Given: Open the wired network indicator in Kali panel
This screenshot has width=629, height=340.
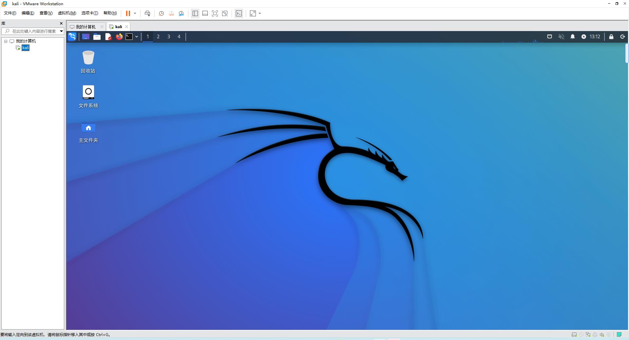Looking at the screenshot, I should tap(550, 37).
